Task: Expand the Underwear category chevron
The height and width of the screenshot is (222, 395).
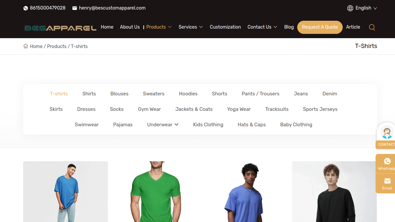Action: click(176, 125)
